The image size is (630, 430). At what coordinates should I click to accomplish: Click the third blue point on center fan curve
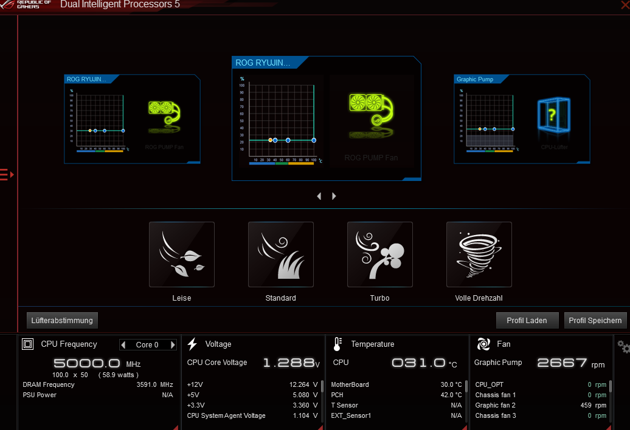[288, 140]
